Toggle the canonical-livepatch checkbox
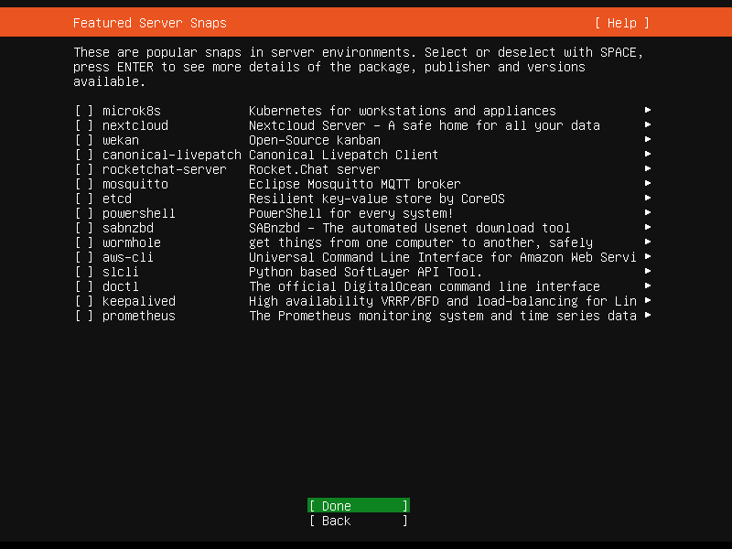 click(84, 155)
